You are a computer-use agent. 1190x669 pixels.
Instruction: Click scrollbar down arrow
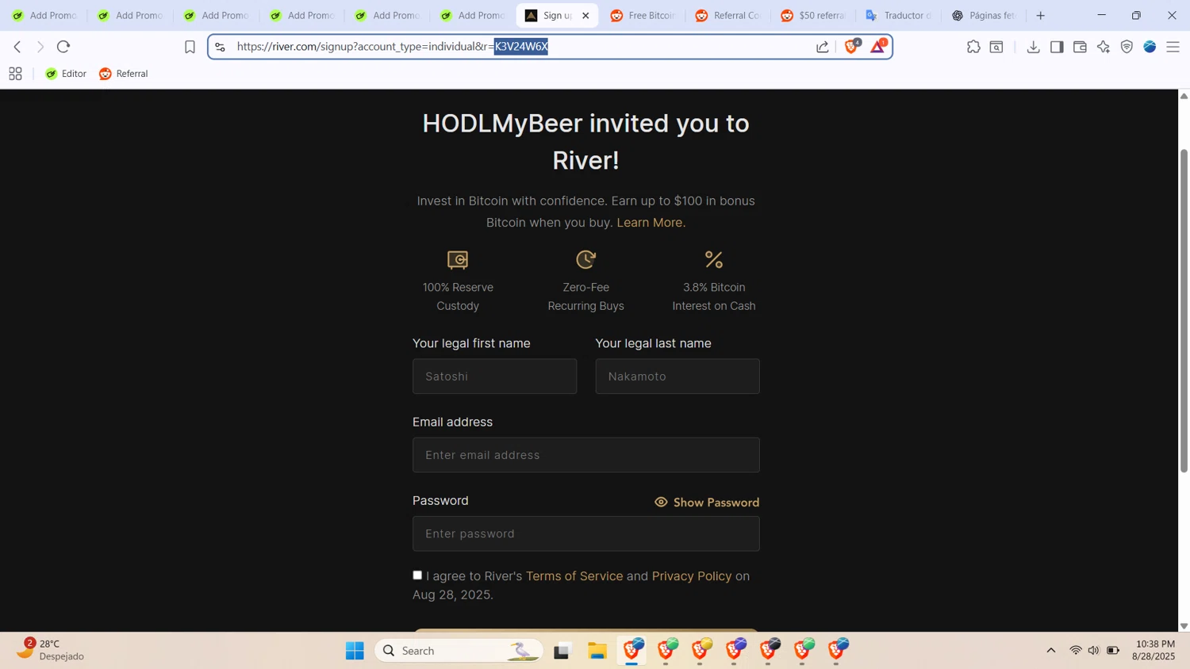click(1184, 626)
